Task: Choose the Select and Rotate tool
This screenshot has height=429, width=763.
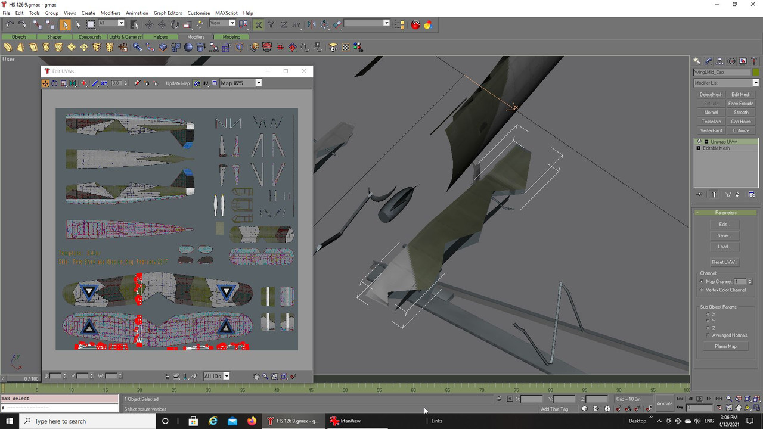Action: pyautogui.click(x=174, y=24)
